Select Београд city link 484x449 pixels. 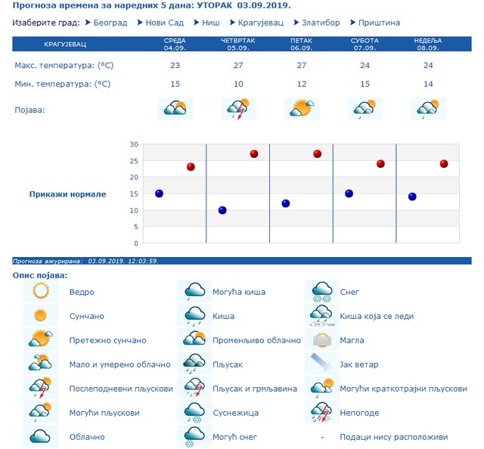click(x=110, y=23)
